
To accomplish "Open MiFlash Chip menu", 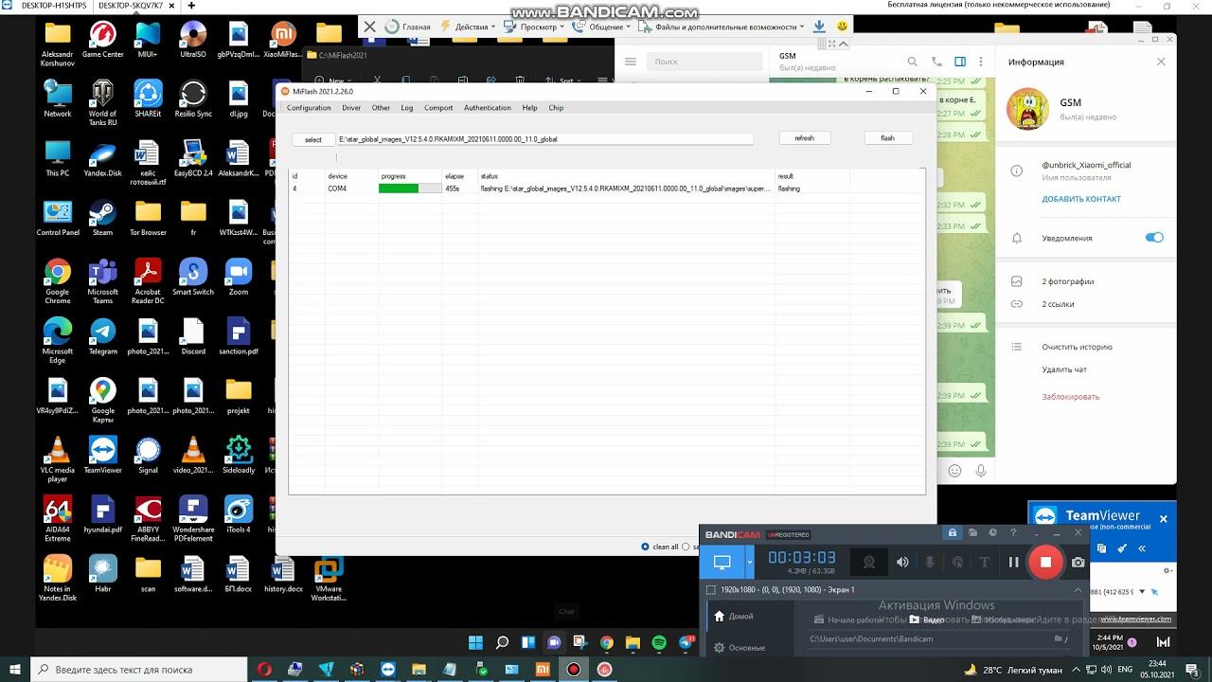I will pos(556,108).
